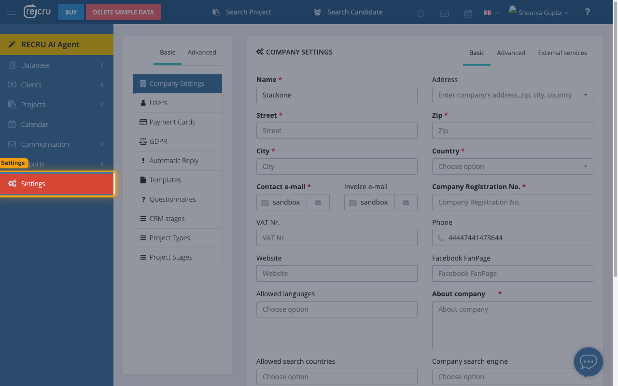Screen dimensions: 618x386
Task: Click the Projects sidebar icon
Action: coord(13,104)
